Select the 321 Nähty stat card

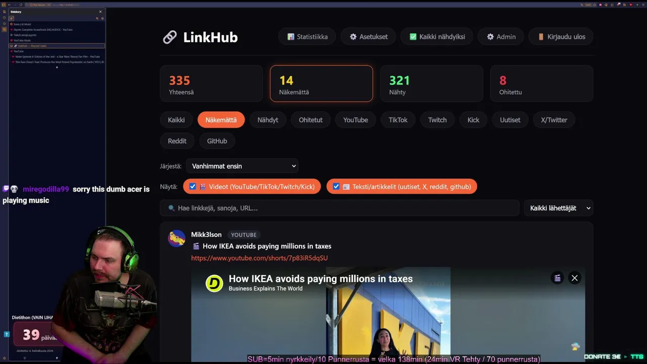tap(432, 83)
